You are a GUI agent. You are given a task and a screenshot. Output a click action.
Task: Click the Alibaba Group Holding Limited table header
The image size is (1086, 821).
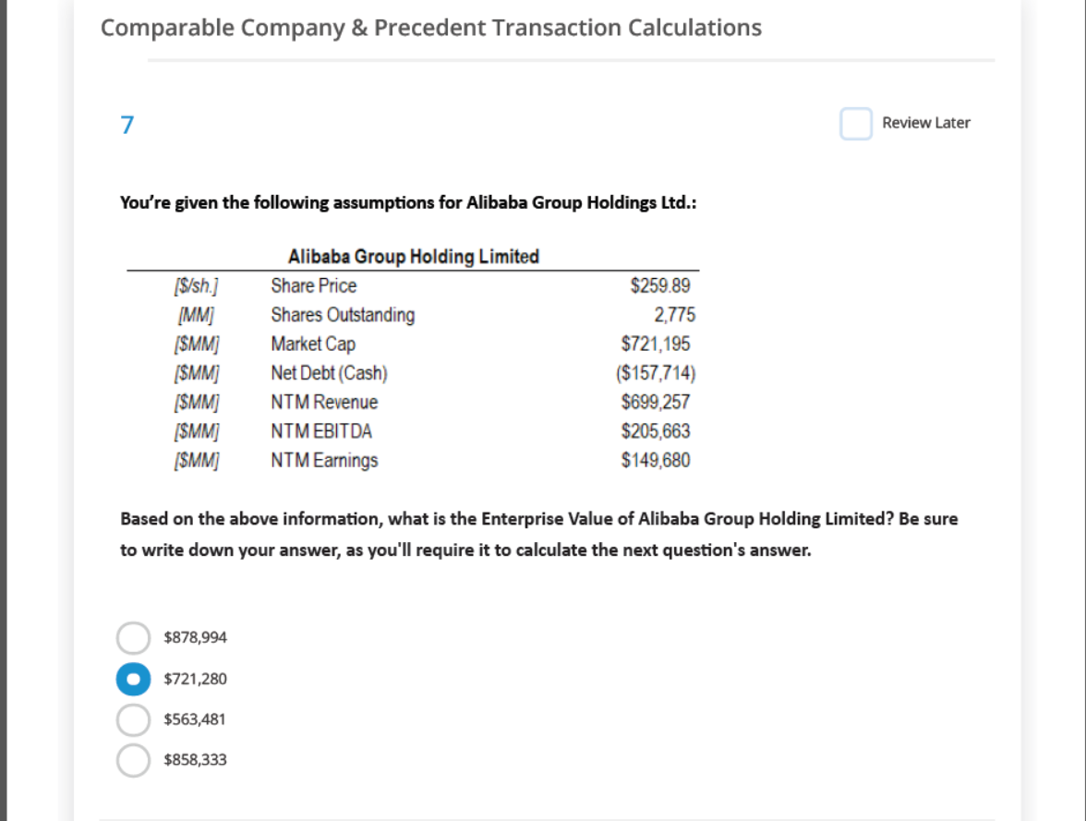tap(414, 257)
